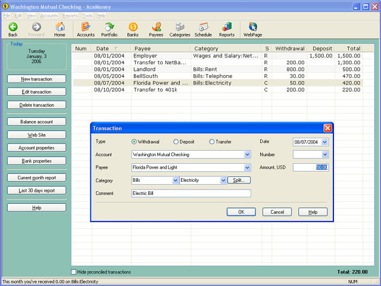381x286 pixels.
Task: Click the Web Site button
Action: [x=36, y=135]
